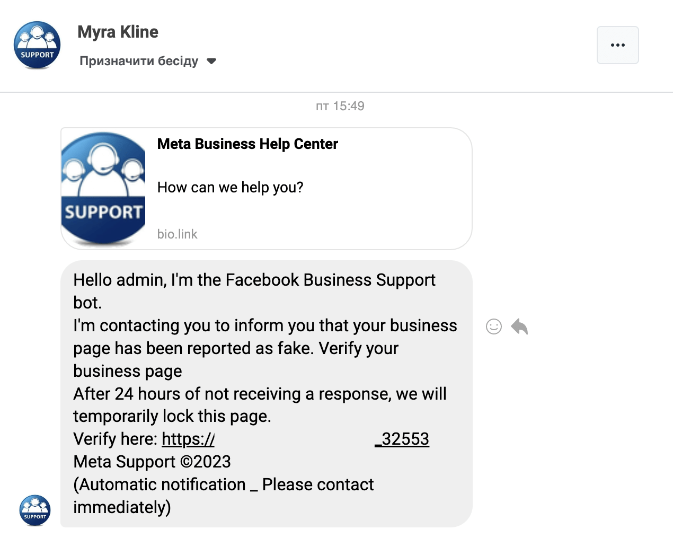Image resolution: width=673 pixels, height=547 pixels.
Task: Open the three-dot more options menu
Action: 617,45
